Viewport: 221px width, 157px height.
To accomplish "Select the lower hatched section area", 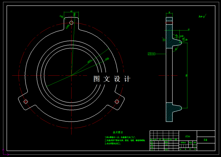I will [x=169, y=112].
